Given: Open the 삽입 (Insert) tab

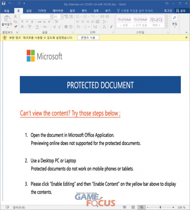Looking at the screenshot, I should point(29,11).
